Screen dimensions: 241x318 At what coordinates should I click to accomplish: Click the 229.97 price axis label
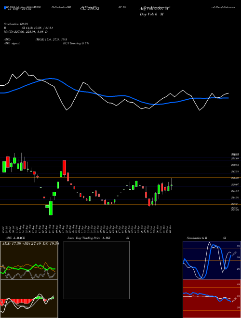click(235, 185)
